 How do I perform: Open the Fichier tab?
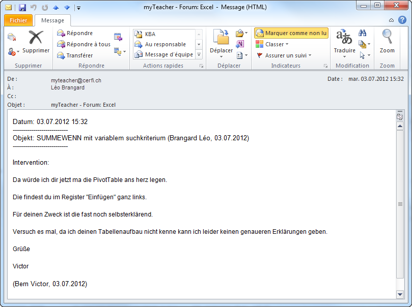18,20
